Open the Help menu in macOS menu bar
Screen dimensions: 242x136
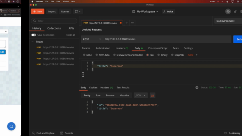(73, 2)
